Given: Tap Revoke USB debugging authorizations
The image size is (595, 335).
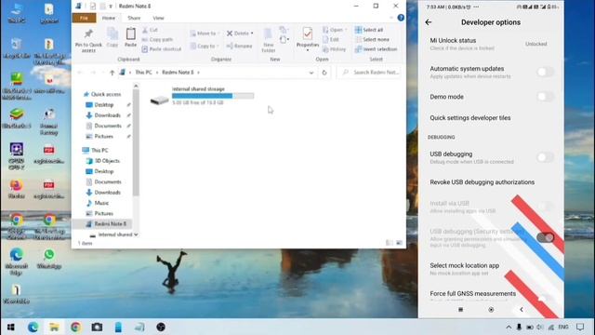Looking at the screenshot, I should click(x=482, y=182).
